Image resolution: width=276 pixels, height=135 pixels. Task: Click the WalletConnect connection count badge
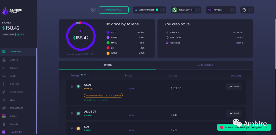click(157, 10)
